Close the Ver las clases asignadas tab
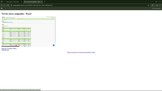The height and width of the screenshot is (91, 162). (42, 2)
